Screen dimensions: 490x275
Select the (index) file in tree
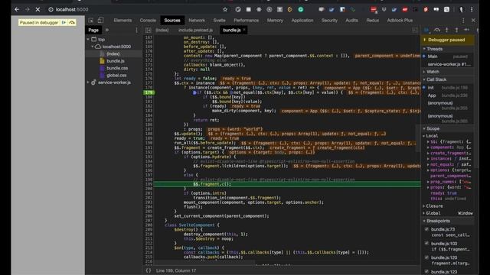point(113,53)
